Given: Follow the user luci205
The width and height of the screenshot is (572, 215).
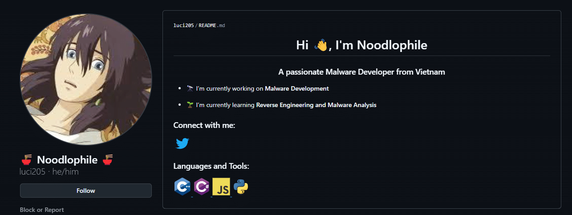Looking at the screenshot, I should tap(86, 191).
